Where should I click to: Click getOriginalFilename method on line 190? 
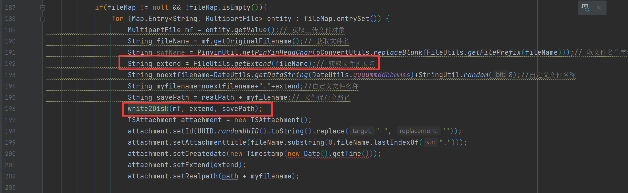click(253, 41)
